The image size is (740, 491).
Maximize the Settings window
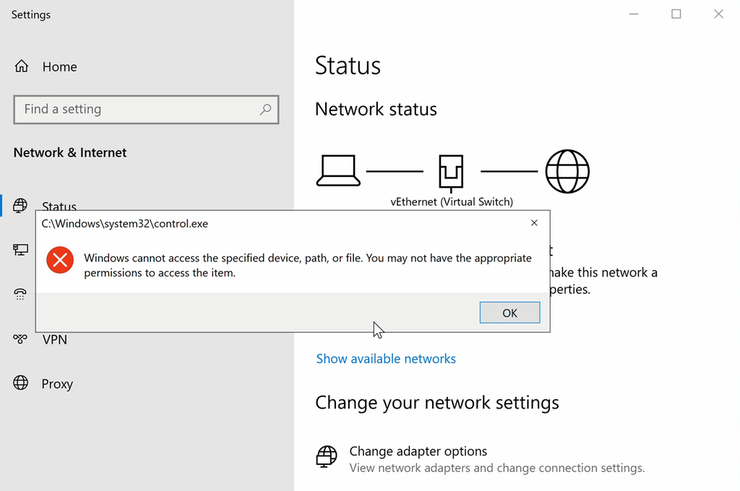(x=676, y=14)
